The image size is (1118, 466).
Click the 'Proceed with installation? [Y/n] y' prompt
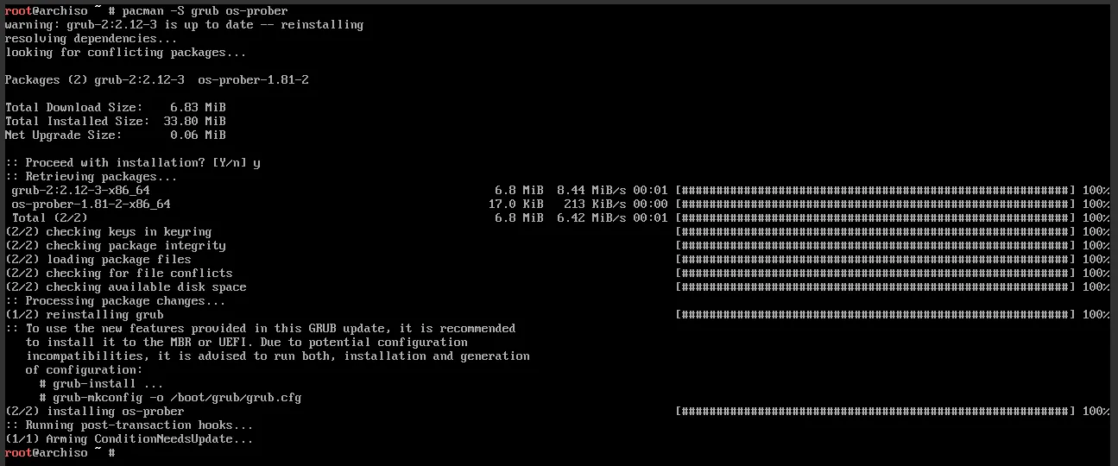133,163
